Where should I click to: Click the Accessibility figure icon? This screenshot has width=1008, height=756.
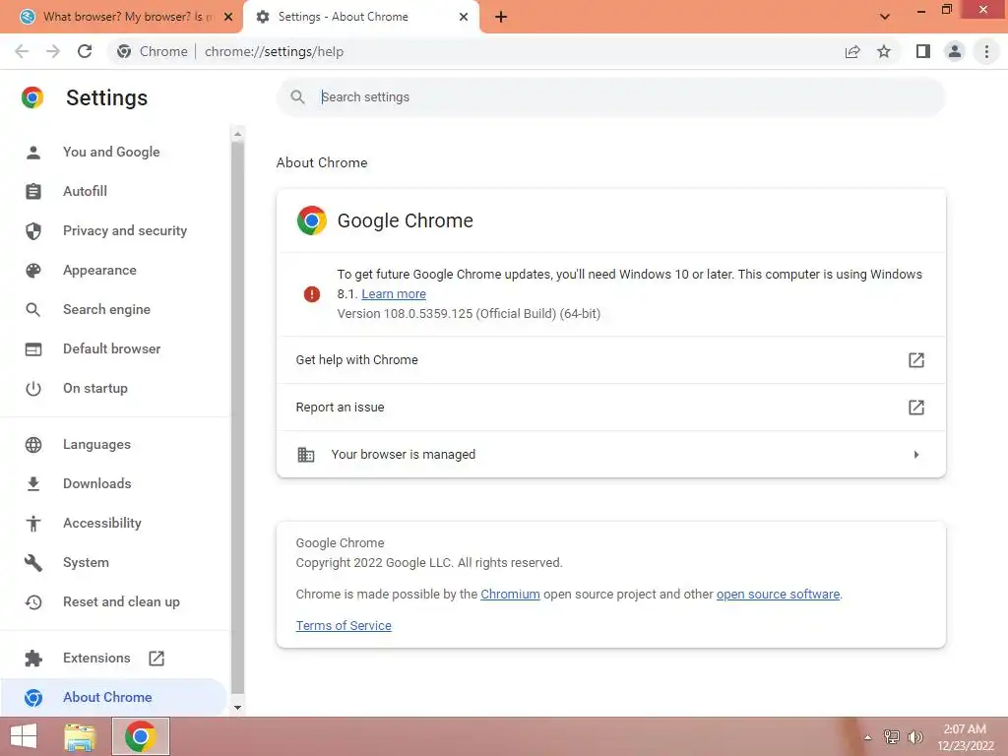pyautogui.click(x=33, y=524)
